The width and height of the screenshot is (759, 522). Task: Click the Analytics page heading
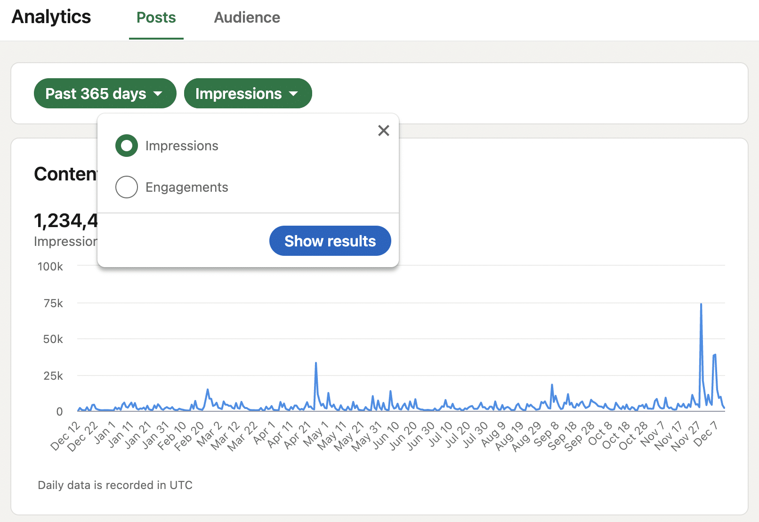[51, 17]
